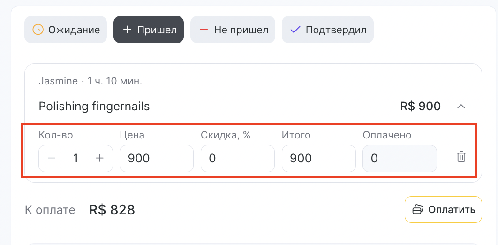Focus the Цена input field
Viewport: 498px width, 245px height.
tap(157, 159)
